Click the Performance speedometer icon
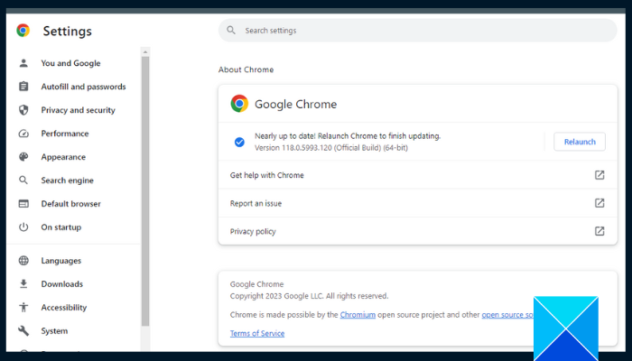 23,134
